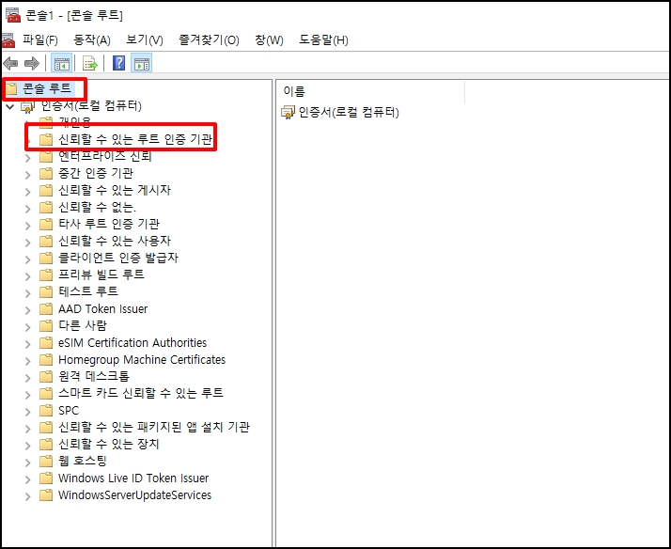671x549 pixels.
Task: Open the 보기(V) menu
Action: pyautogui.click(x=145, y=40)
